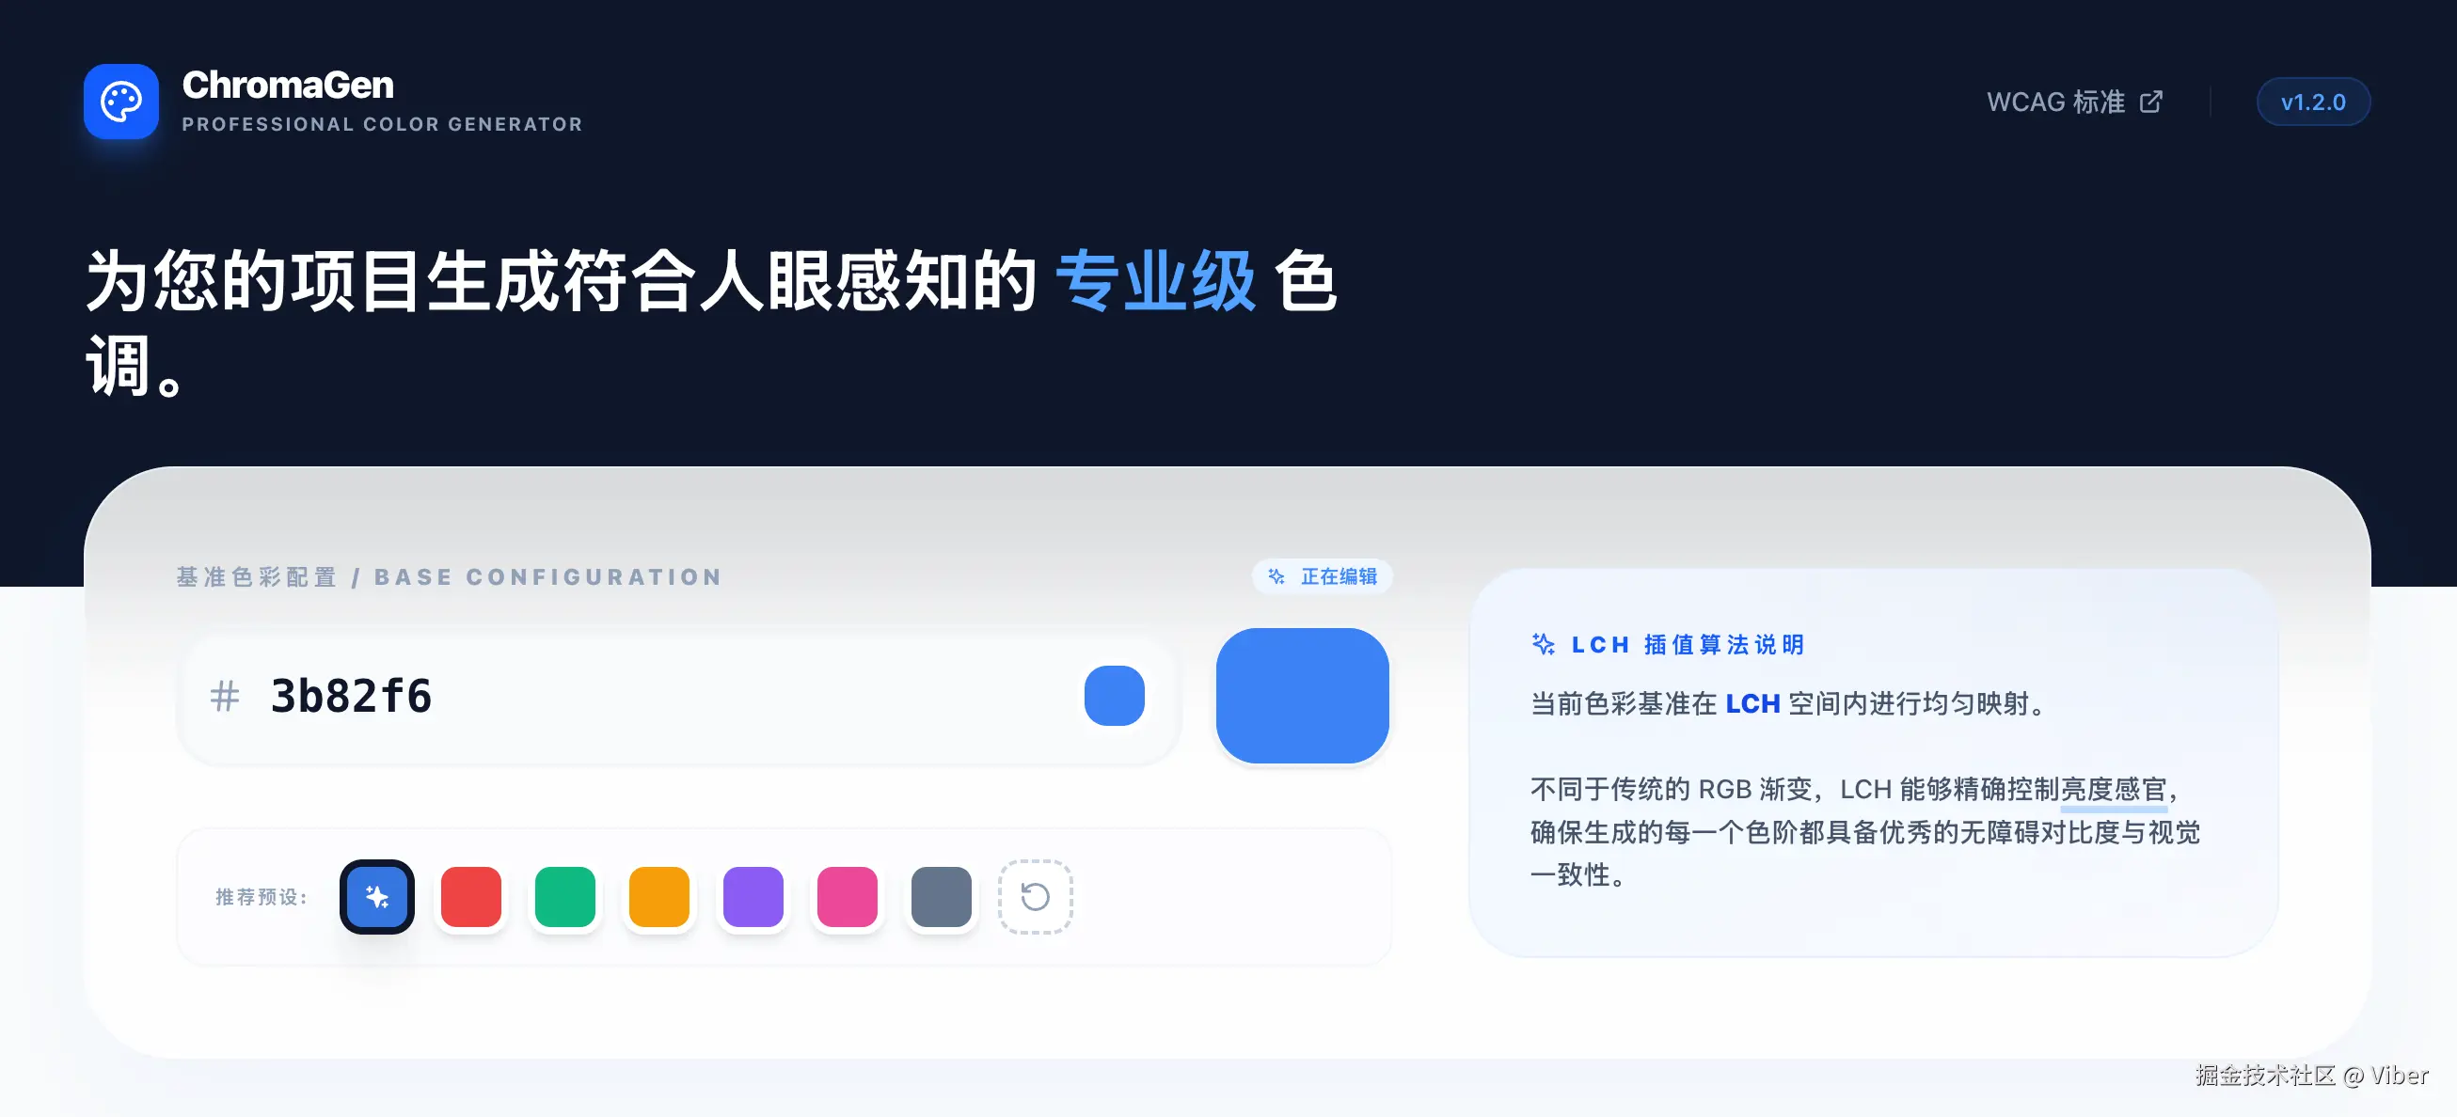Open the WCAG 标准 external link icon
This screenshot has height=1117, width=2457.
tap(2151, 102)
